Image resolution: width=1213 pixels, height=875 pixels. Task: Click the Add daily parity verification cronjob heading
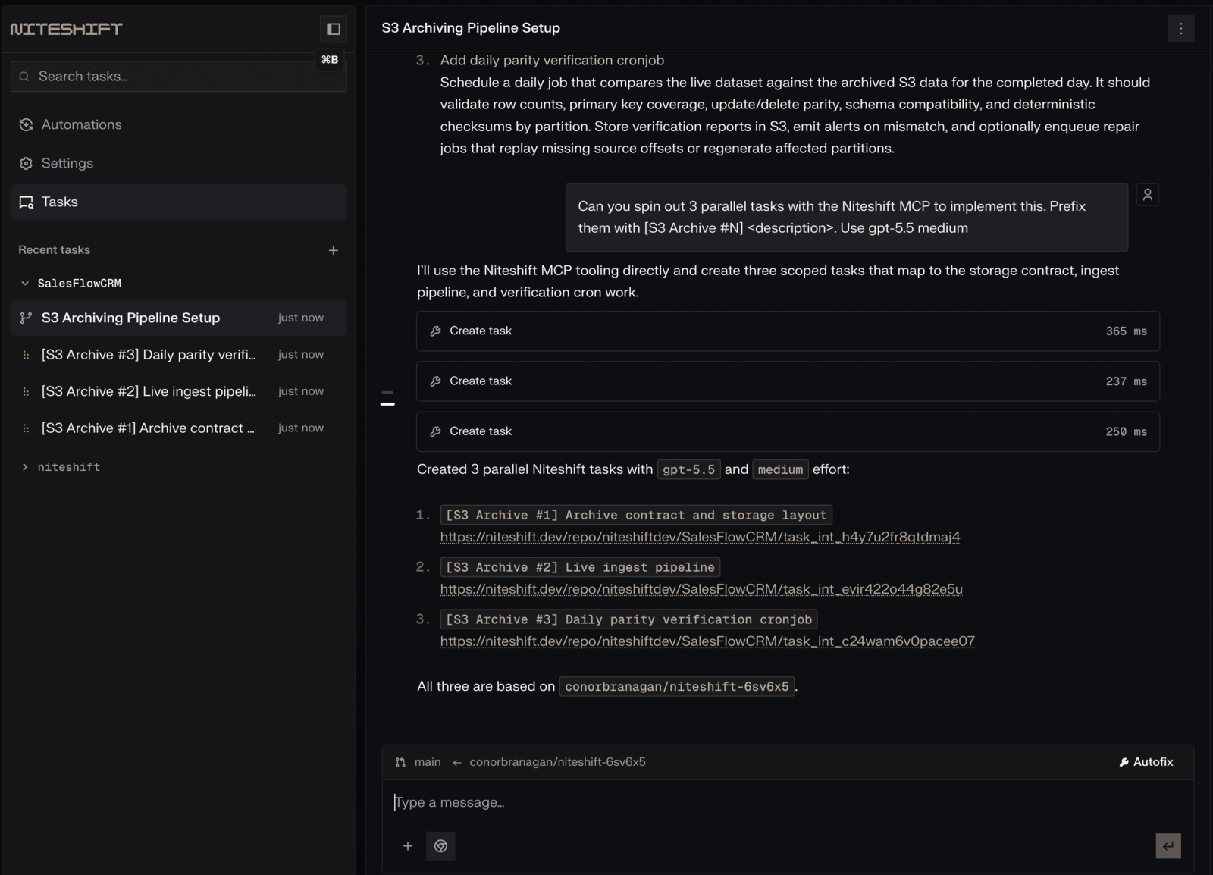552,61
